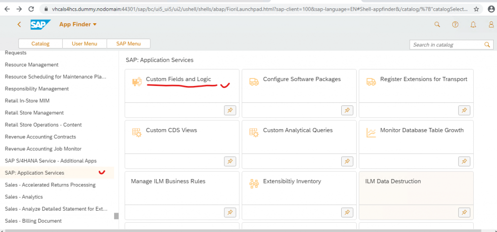Open the help question mark icon
497x232 pixels.
455,24
